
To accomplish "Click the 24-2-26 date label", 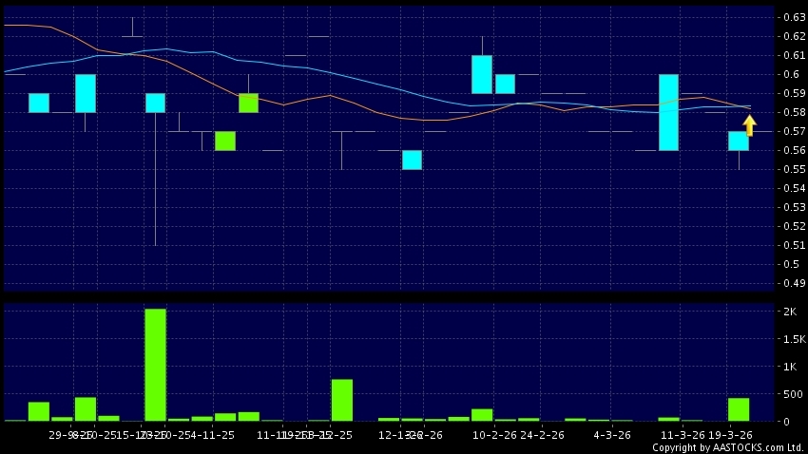I will tap(542, 435).
